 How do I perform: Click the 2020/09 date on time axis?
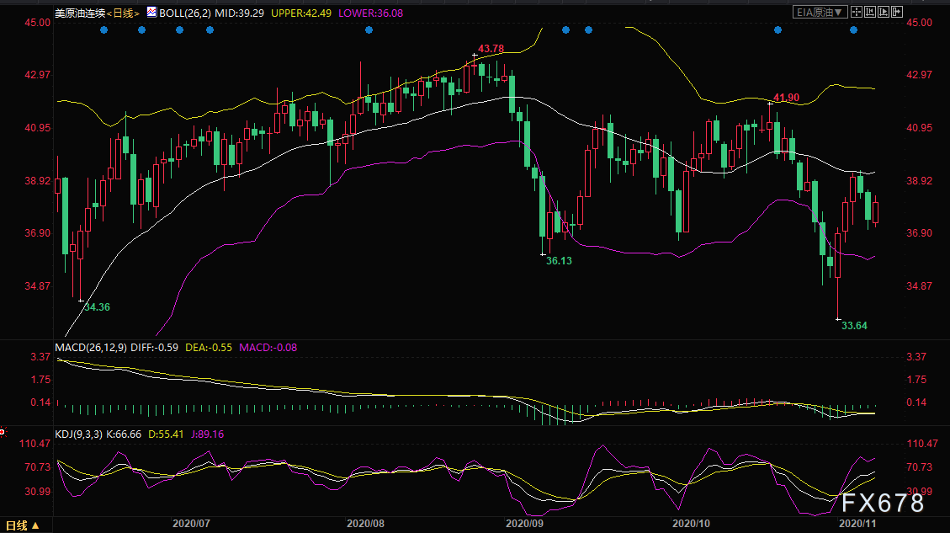click(525, 523)
